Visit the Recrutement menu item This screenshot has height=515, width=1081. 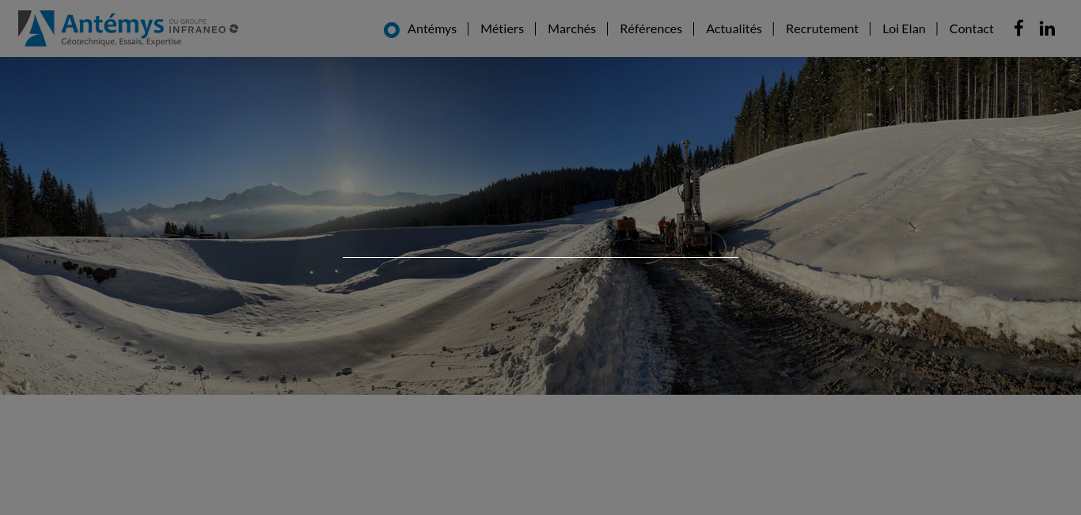pos(822,28)
